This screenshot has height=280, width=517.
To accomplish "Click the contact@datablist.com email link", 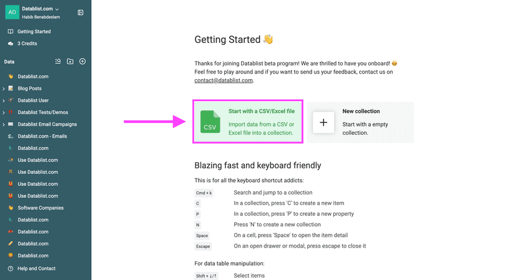I will tap(224, 80).
